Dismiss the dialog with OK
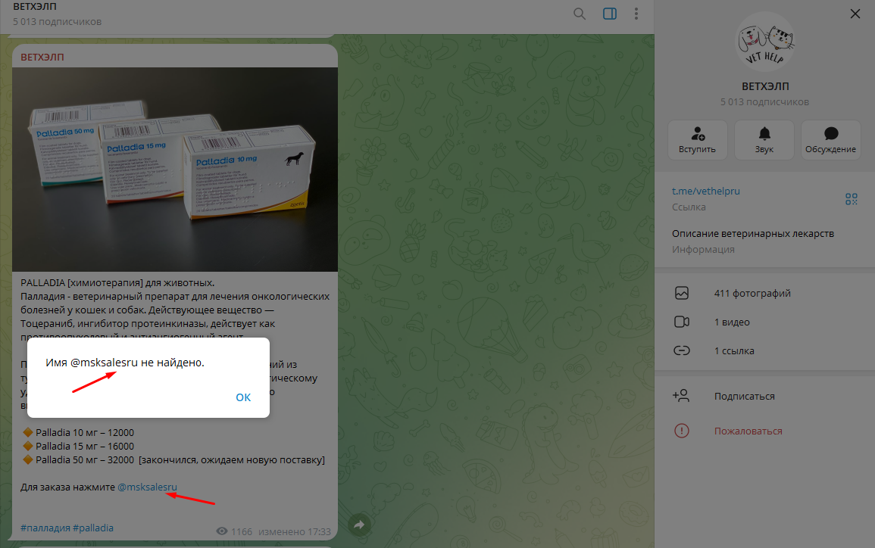875x548 pixels. [x=243, y=397]
